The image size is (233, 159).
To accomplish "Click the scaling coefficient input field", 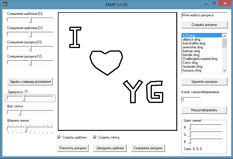I will (191, 100).
